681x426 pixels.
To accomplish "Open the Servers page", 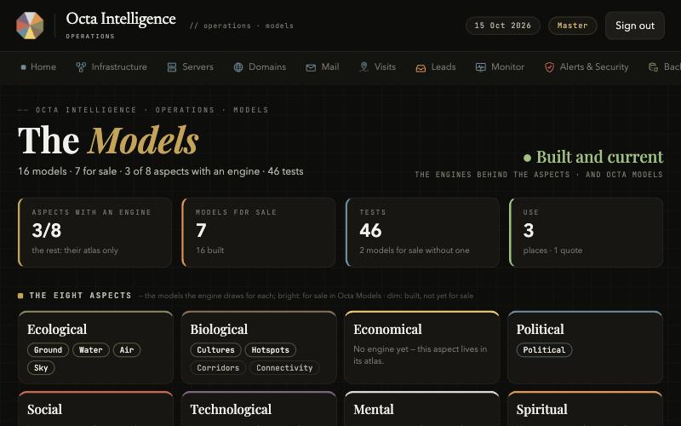I will [x=190, y=67].
